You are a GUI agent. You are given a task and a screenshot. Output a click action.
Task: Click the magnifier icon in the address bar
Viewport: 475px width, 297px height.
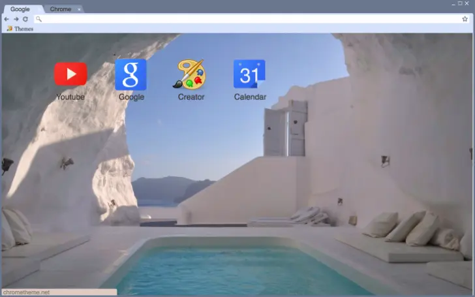[x=39, y=19]
